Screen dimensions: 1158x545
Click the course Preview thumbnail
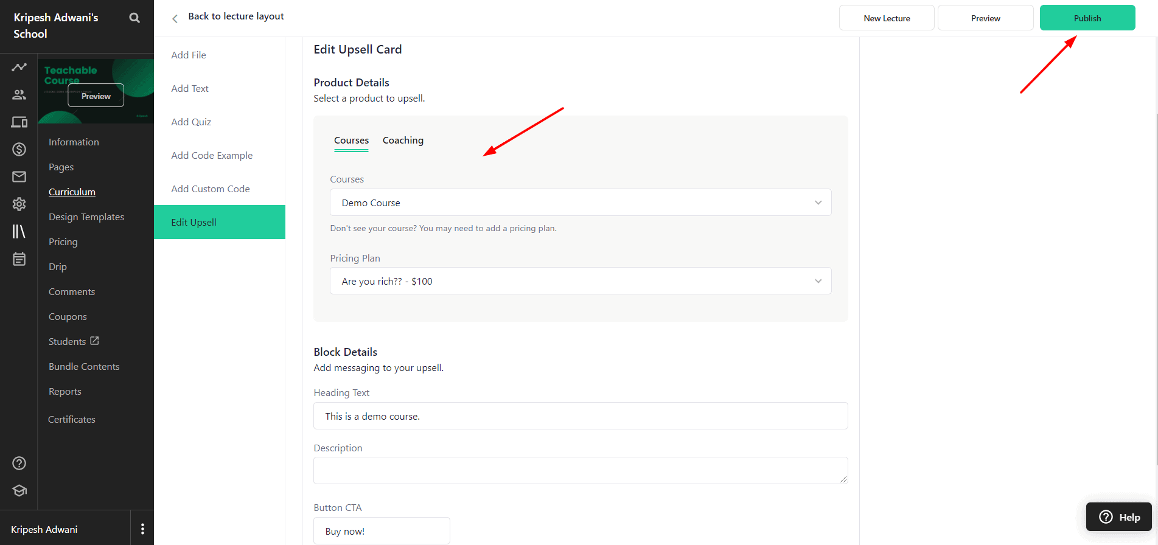coord(96,95)
